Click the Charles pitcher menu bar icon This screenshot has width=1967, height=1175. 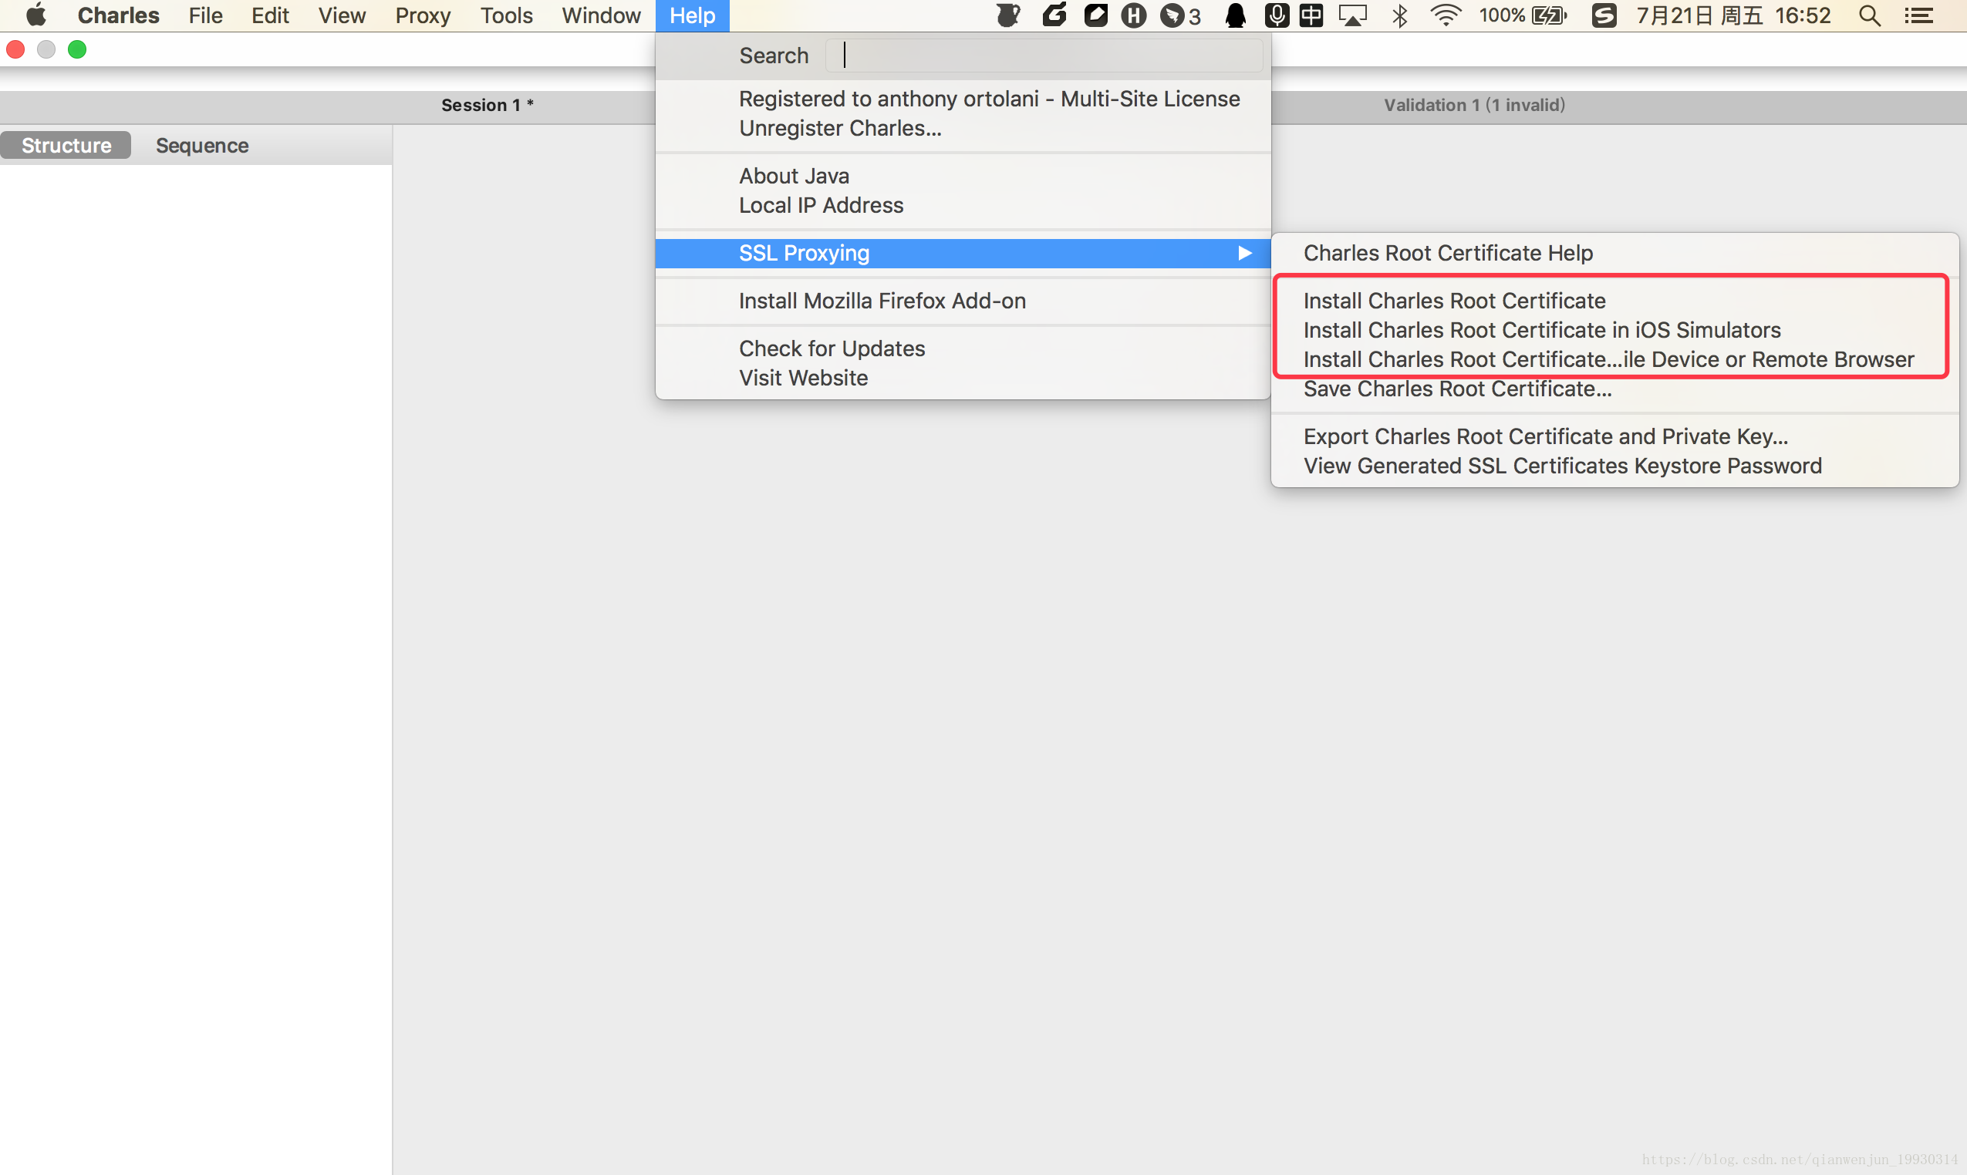point(1007,15)
